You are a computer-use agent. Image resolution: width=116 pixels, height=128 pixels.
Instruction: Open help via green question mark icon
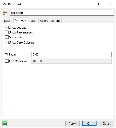pos(5,123)
